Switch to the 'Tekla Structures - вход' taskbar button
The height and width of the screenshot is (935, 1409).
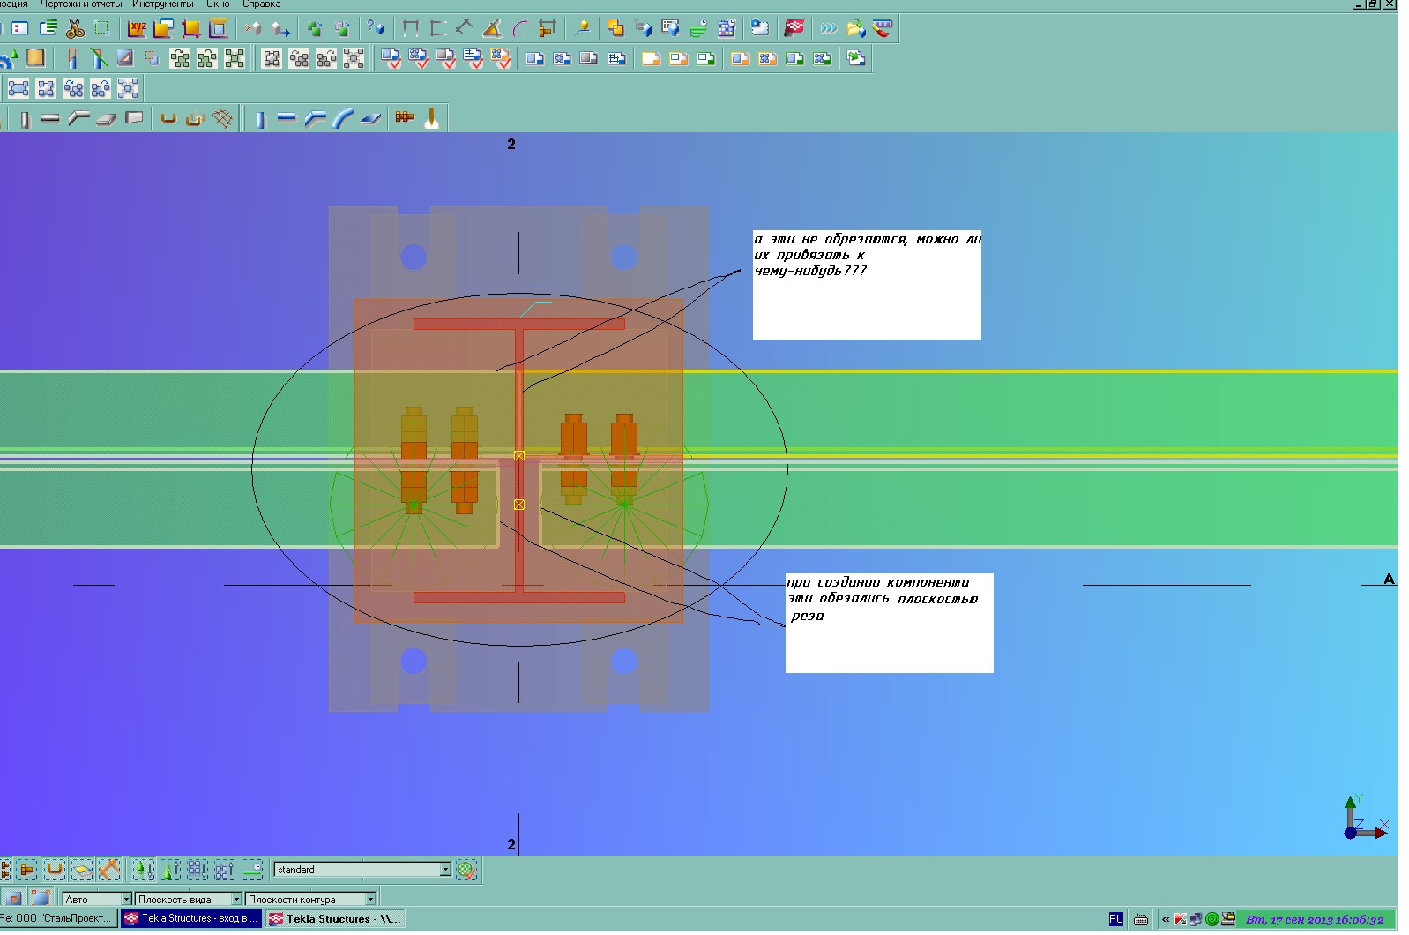[191, 918]
